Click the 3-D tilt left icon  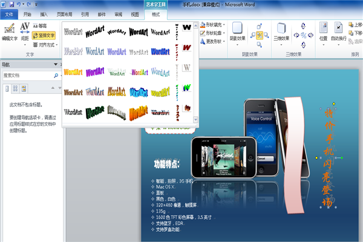[296, 35]
